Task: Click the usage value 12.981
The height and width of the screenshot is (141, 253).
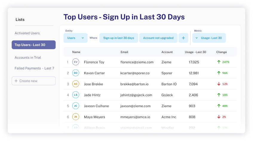Action: 194,73
